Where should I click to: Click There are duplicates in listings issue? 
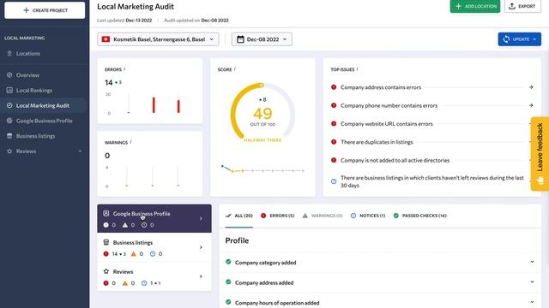tap(377, 142)
